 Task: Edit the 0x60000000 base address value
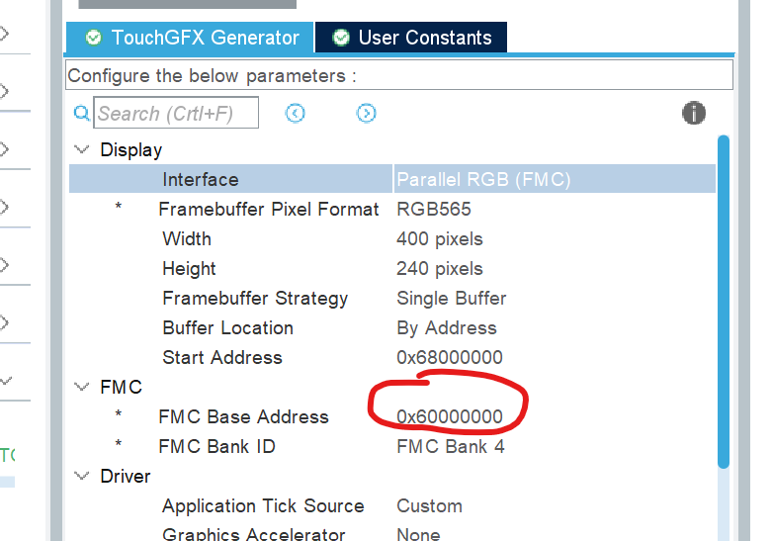point(450,416)
